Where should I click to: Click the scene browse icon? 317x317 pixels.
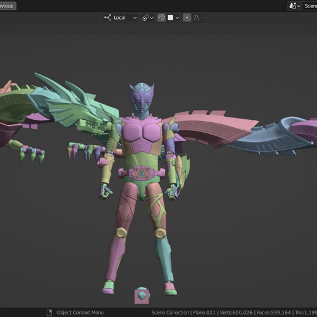click(294, 6)
